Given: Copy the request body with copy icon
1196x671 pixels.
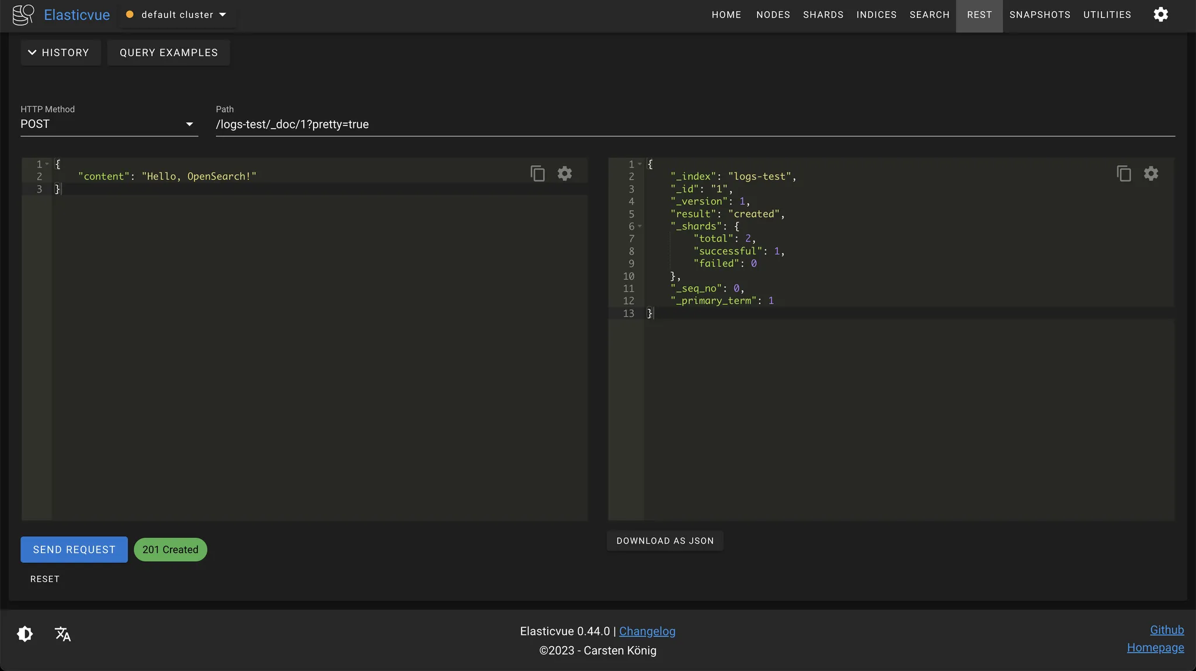Looking at the screenshot, I should [537, 173].
